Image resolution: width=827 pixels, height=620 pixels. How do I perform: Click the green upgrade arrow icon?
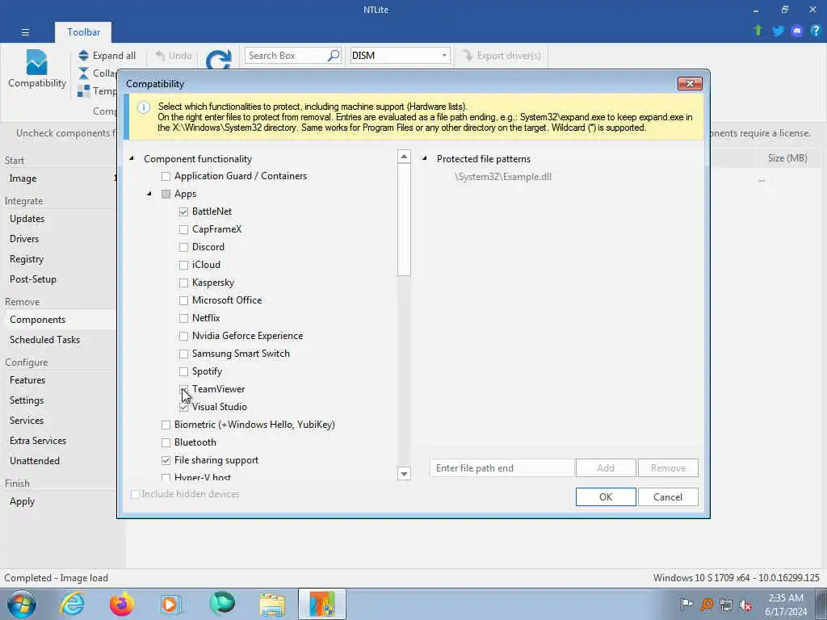(x=758, y=31)
